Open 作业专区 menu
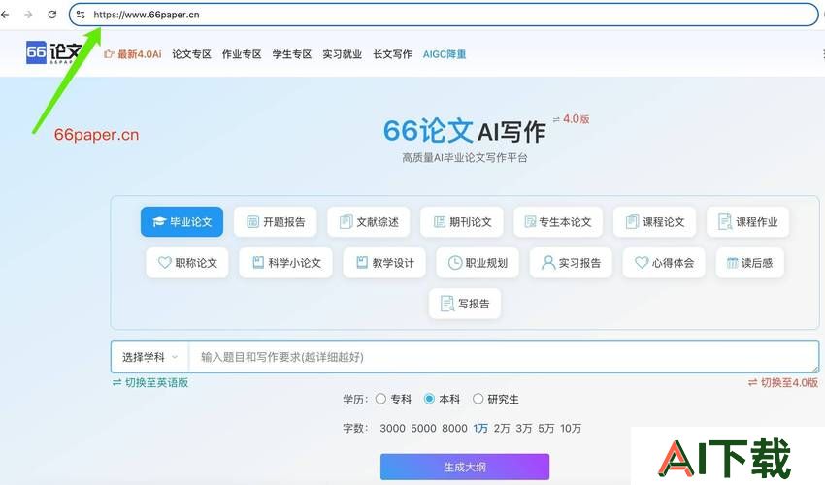Viewport: 825px width, 485px height. [242, 54]
